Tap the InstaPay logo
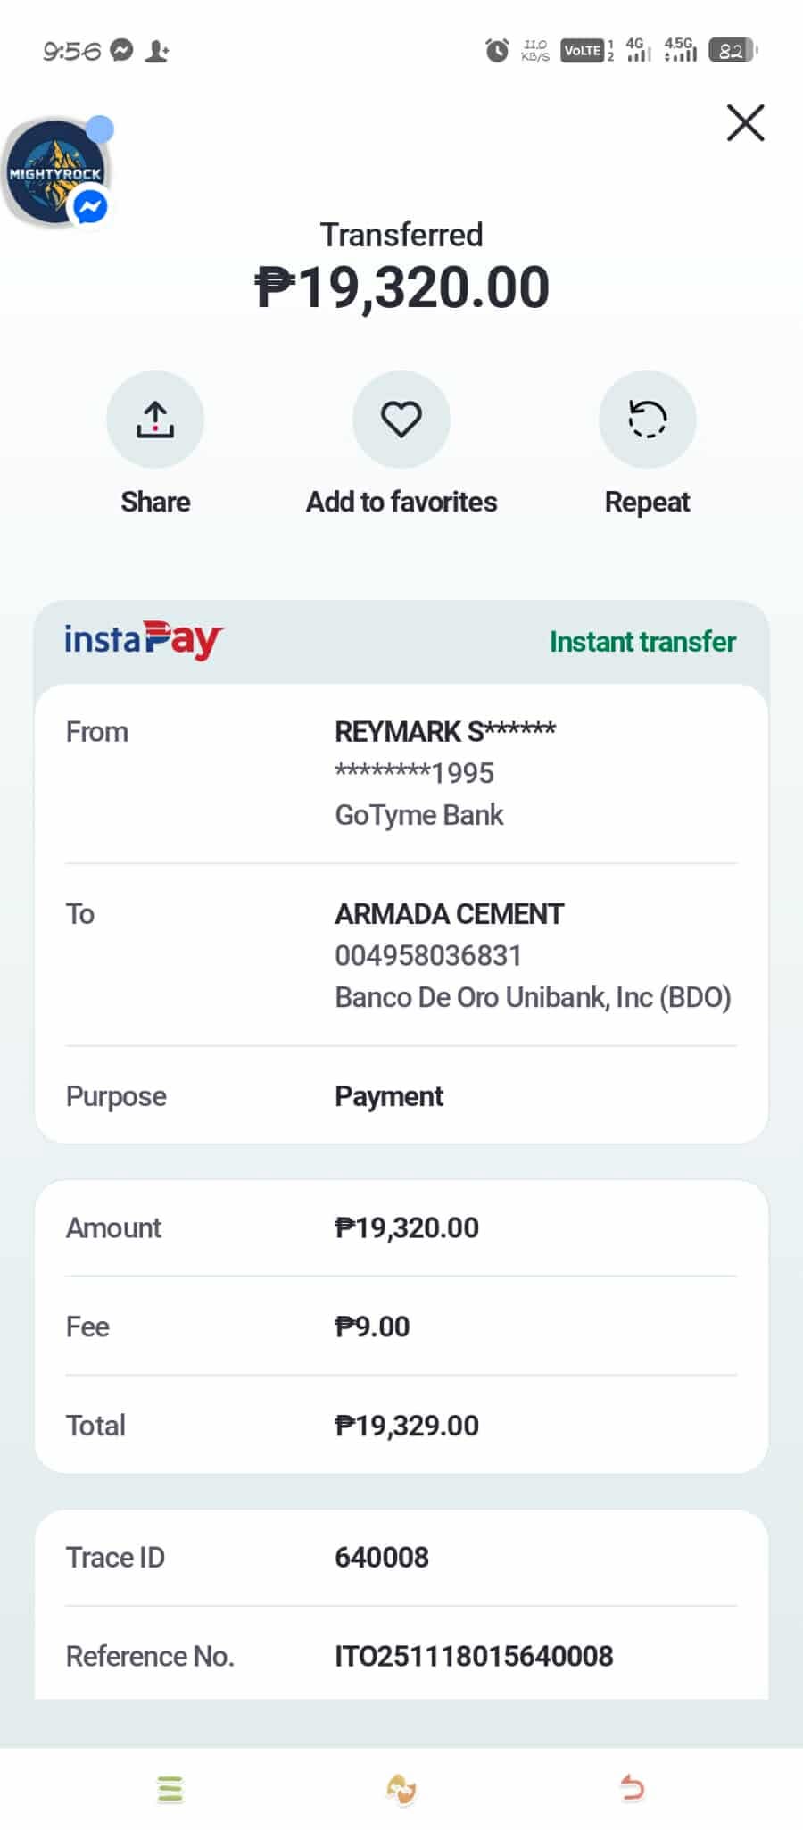 click(143, 639)
